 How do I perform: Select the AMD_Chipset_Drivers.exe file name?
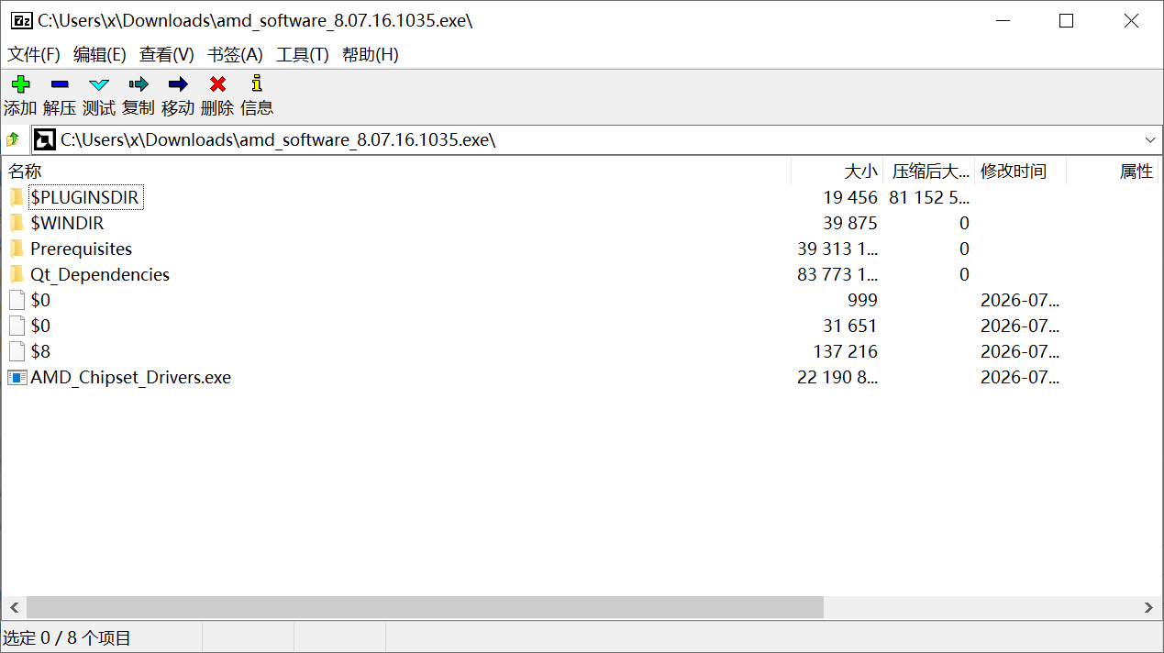(130, 377)
